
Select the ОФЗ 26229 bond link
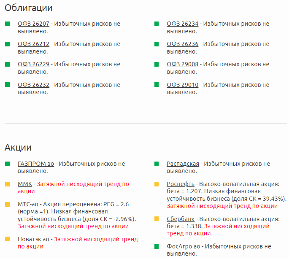tap(33, 64)
